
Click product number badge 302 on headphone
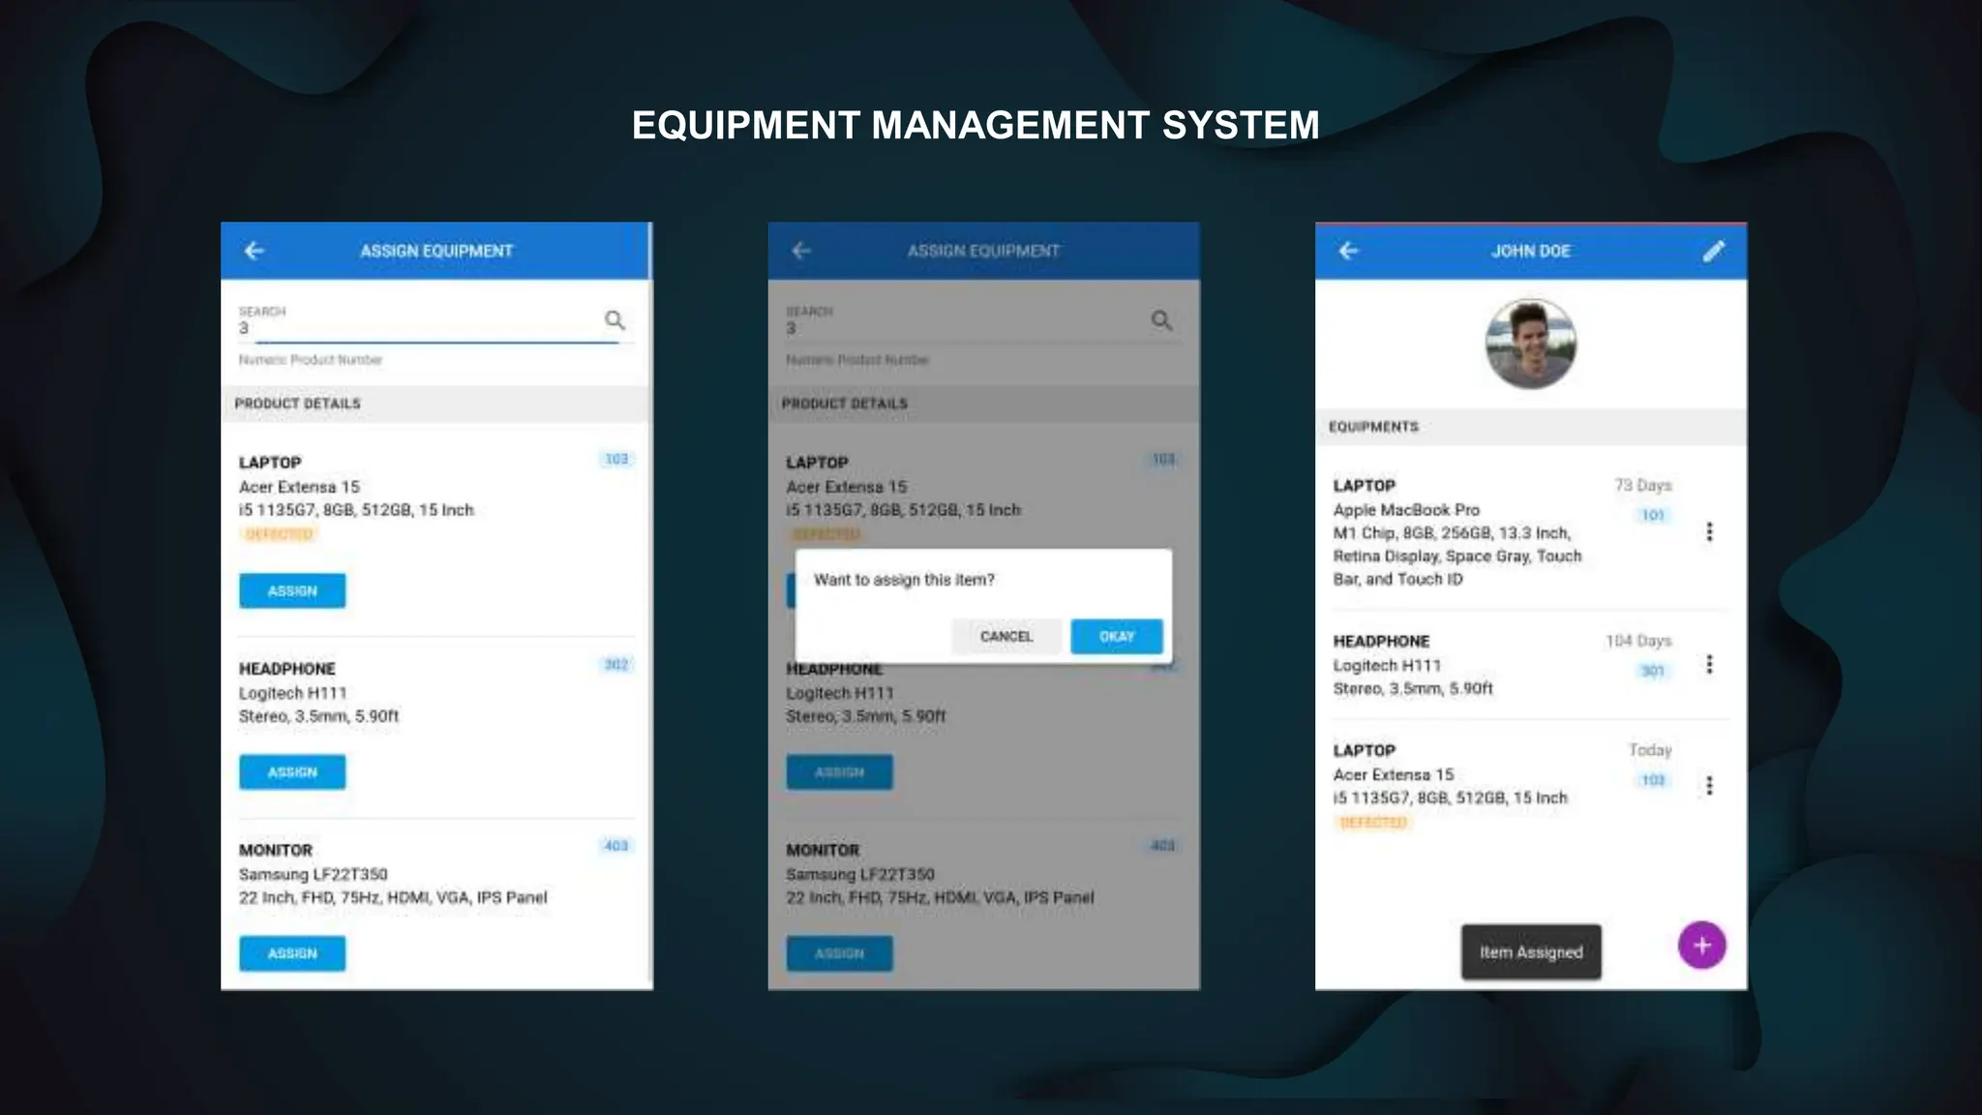616,664
